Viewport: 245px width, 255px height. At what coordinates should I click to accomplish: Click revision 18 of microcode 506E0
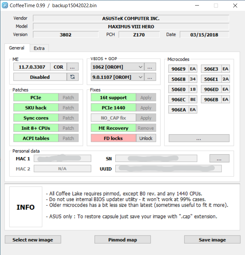[x=193, y=89]
